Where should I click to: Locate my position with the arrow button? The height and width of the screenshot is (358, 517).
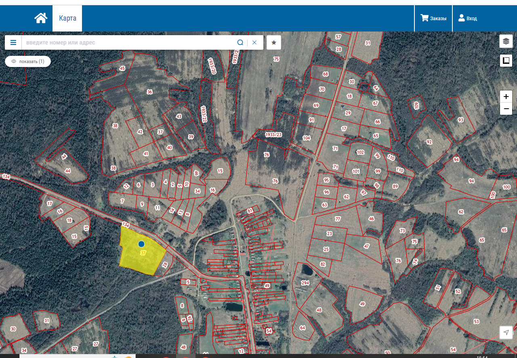coord(506,332)
